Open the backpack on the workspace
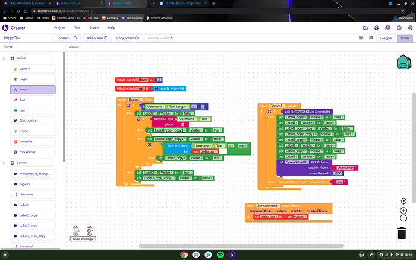This screenshot has width=416, height=260. [x=403, y=62]
